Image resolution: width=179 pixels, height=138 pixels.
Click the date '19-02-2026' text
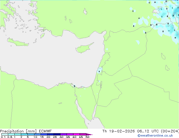122,131
